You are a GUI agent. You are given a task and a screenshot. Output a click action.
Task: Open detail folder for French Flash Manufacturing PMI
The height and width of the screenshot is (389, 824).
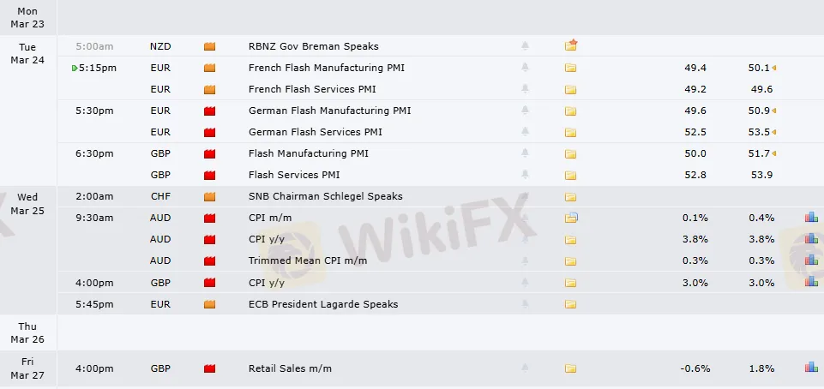(571, 68)
